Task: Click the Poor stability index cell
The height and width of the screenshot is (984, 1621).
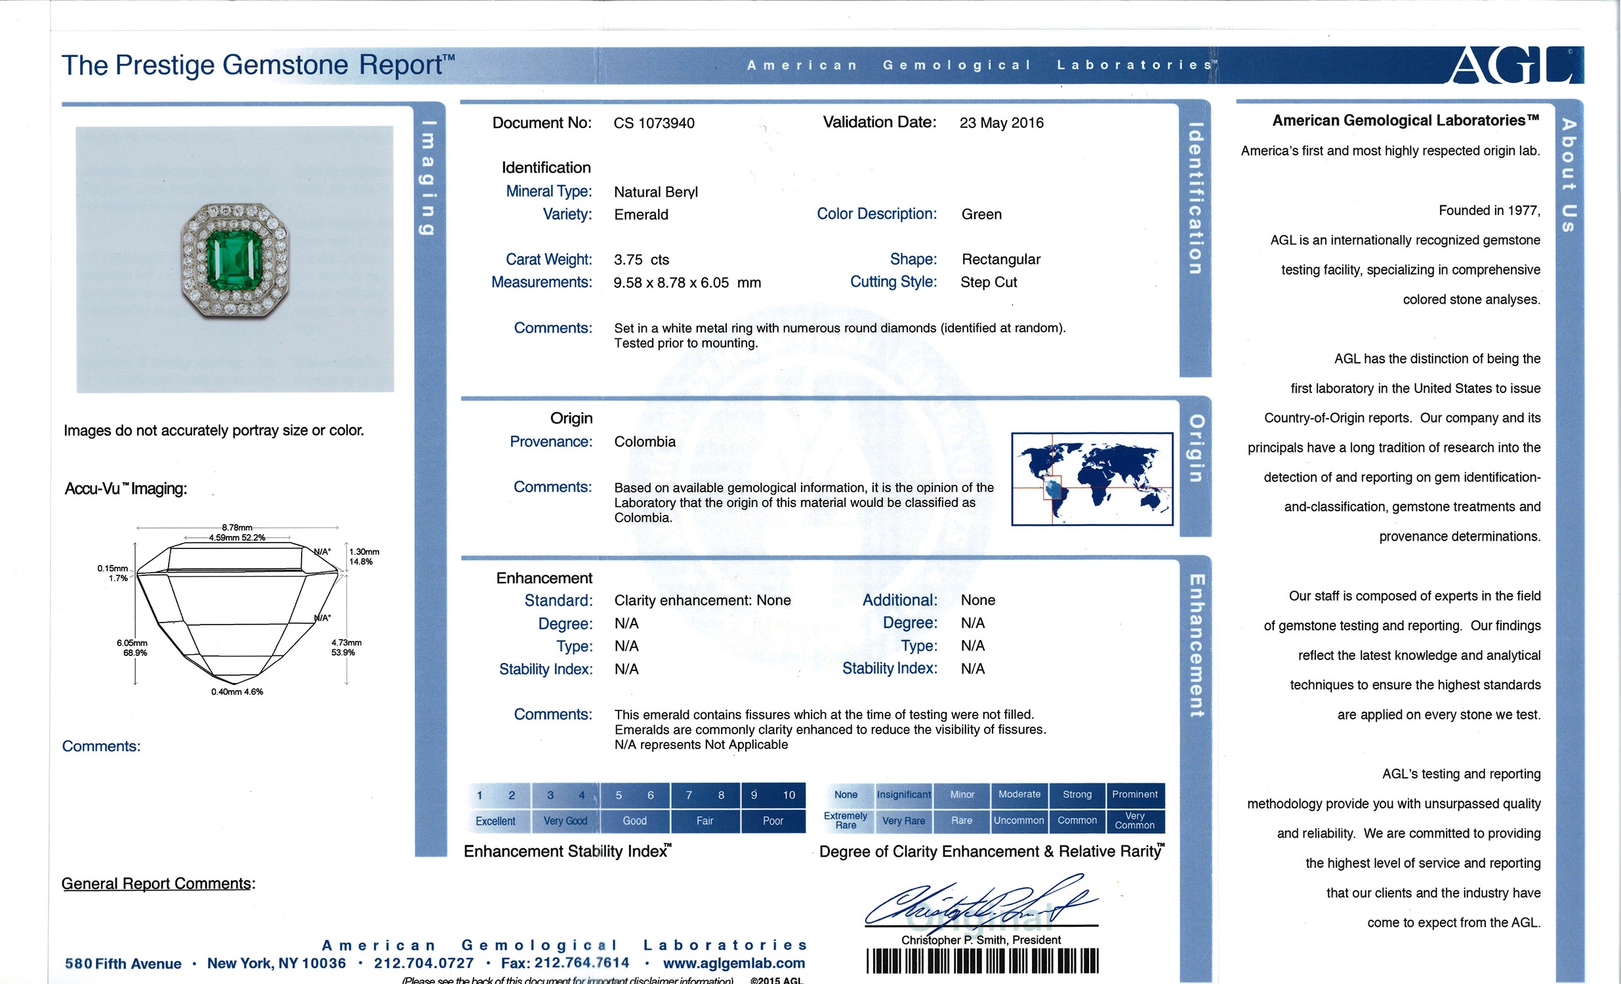Action: pyautogui.click(x=772, y=821)
